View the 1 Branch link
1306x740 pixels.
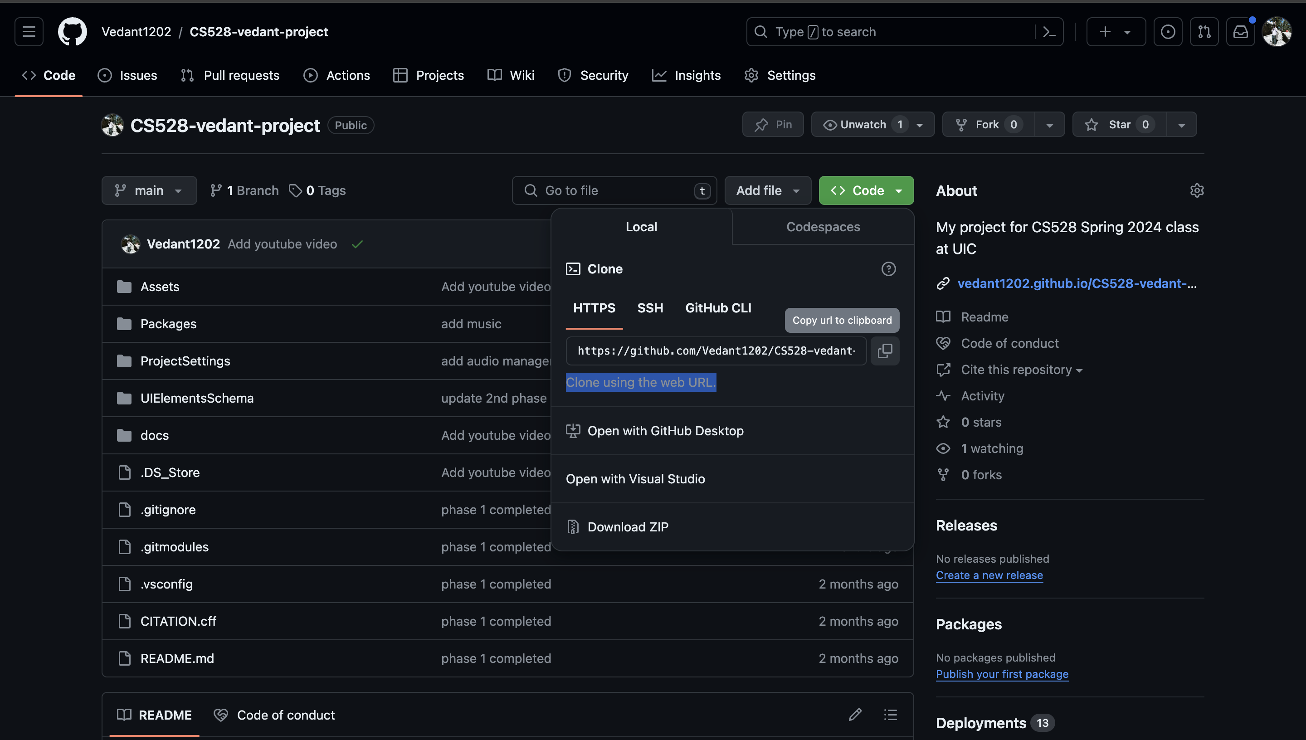(244, 190)
